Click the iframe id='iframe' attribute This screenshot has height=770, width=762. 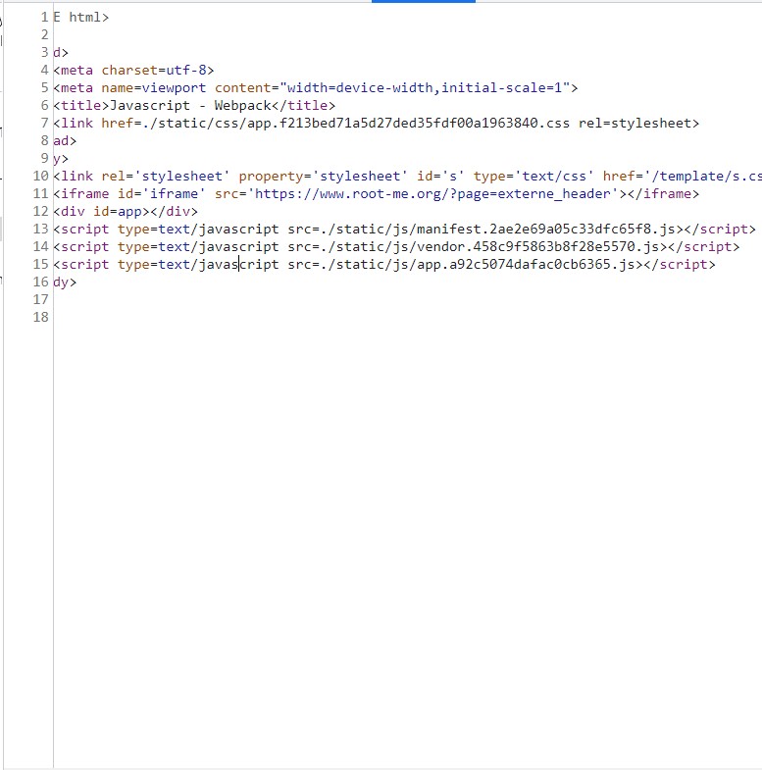coord(162,194)
